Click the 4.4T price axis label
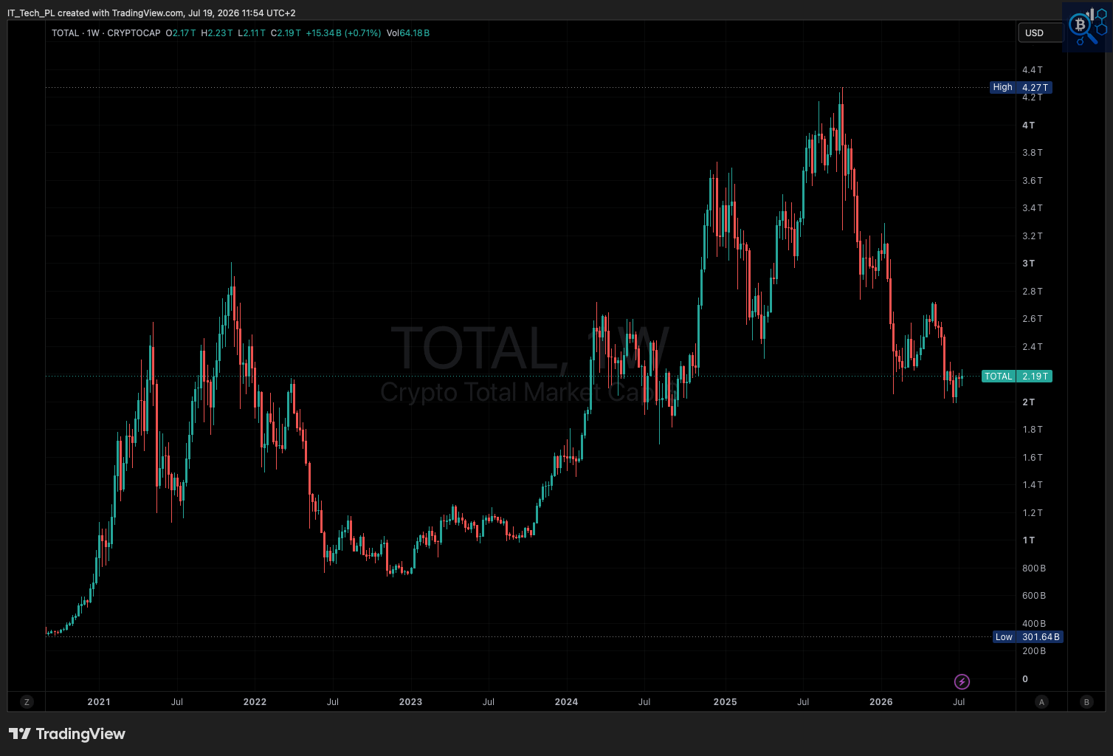 click(x=1033, y=70)
